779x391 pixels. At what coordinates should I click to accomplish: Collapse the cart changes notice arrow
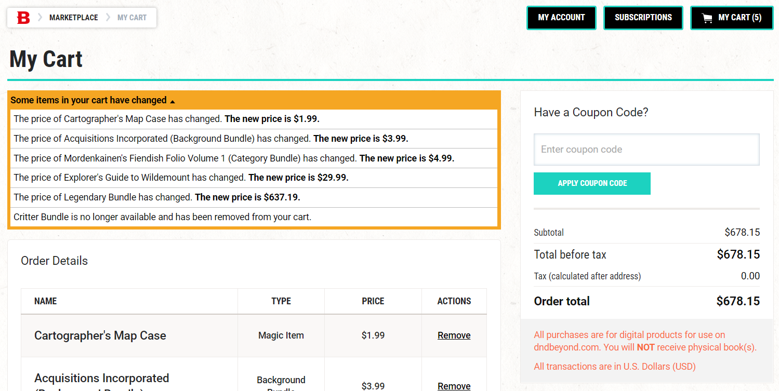click(173, 101)
